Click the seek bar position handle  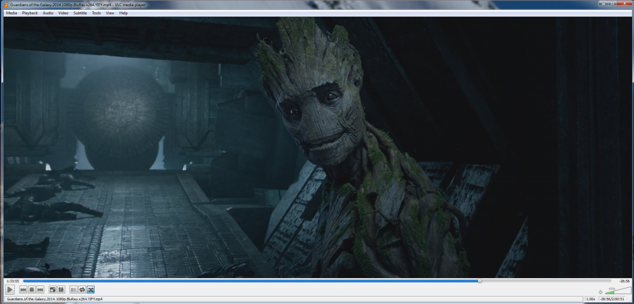tap(480, 281)
